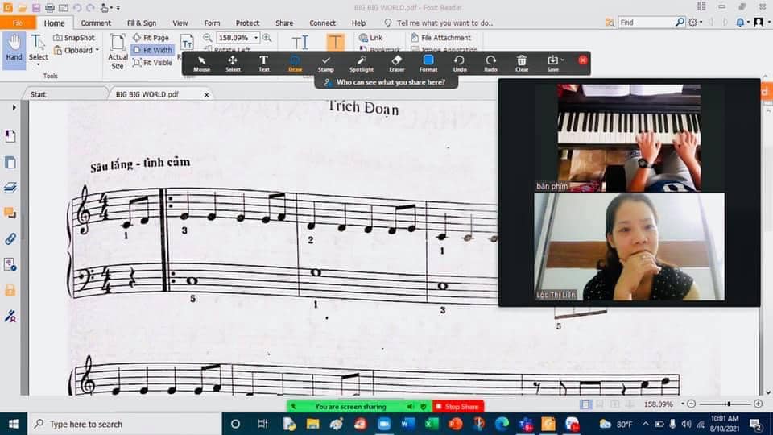Open the Fill & Sign tab
The image size is (773, 435).
click(142, 23)
